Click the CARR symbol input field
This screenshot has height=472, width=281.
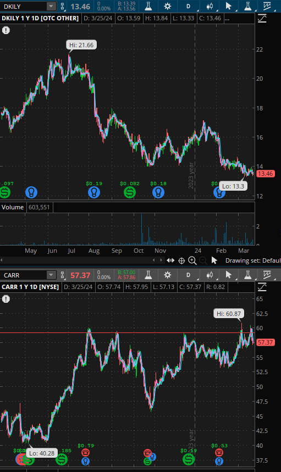24,275
